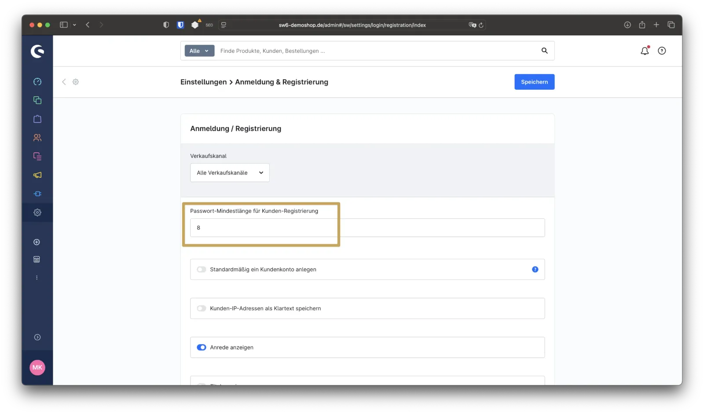Open the Marketing megaphone icon
704x414 pixels.
[37, 175]
